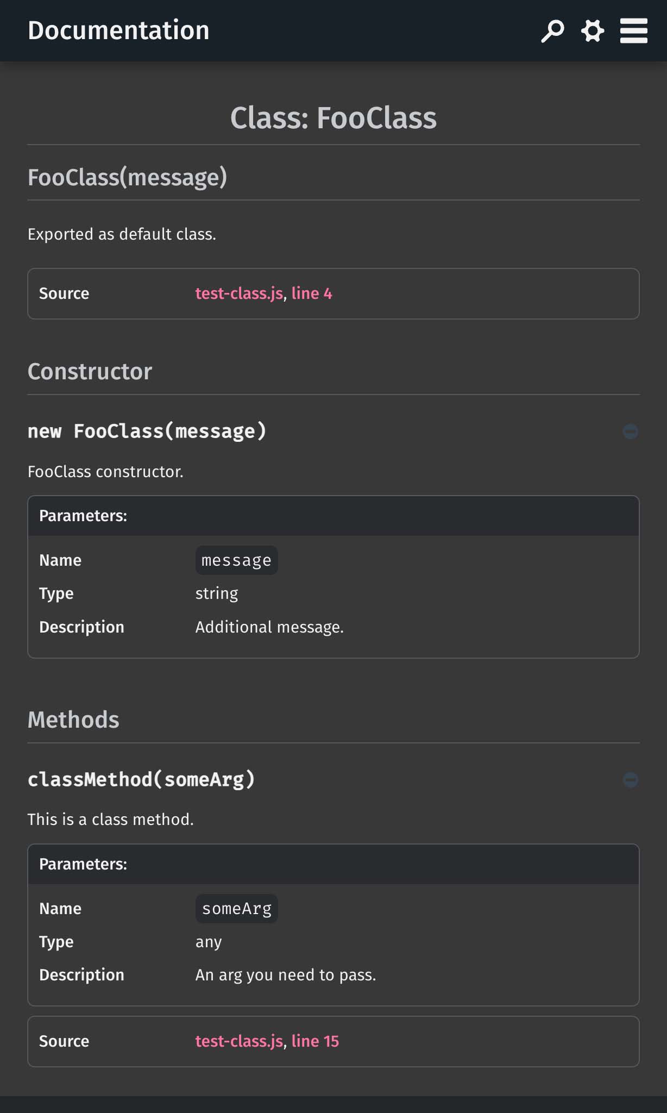Viewport: 667px width, 1113px height.
Task: Click the FooClass(message) signature heading
Action: pyautogui.click(x=127, y=177)
